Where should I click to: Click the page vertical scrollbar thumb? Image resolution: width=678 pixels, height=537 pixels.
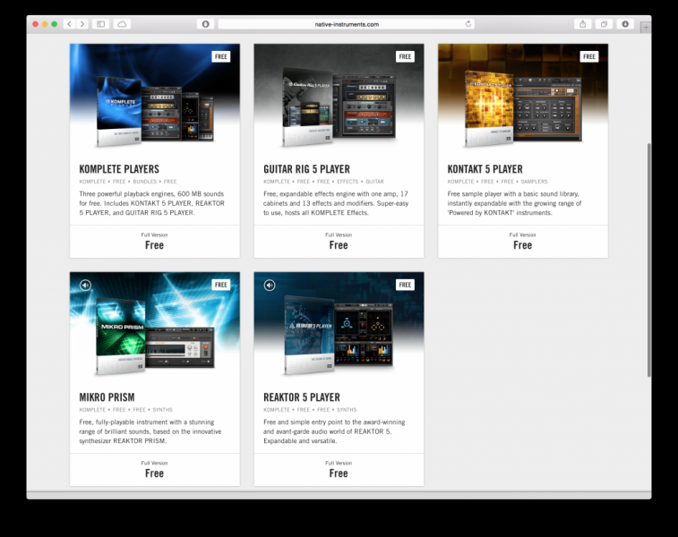tap(648, 260)
